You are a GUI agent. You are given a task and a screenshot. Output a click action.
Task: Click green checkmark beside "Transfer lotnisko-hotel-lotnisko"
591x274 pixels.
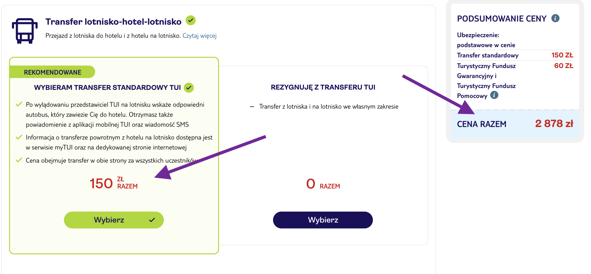[x=191, y=21]
